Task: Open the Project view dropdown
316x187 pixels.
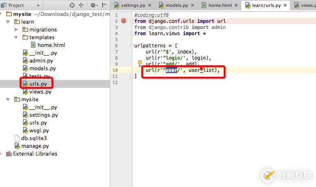Action: 38,5
